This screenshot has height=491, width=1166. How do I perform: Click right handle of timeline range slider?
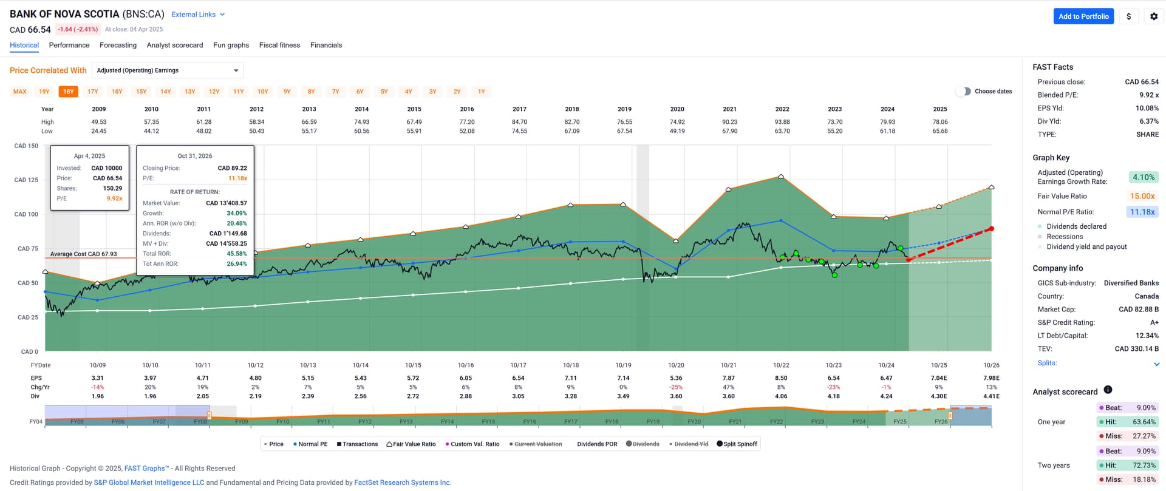[x=950, y=416]
